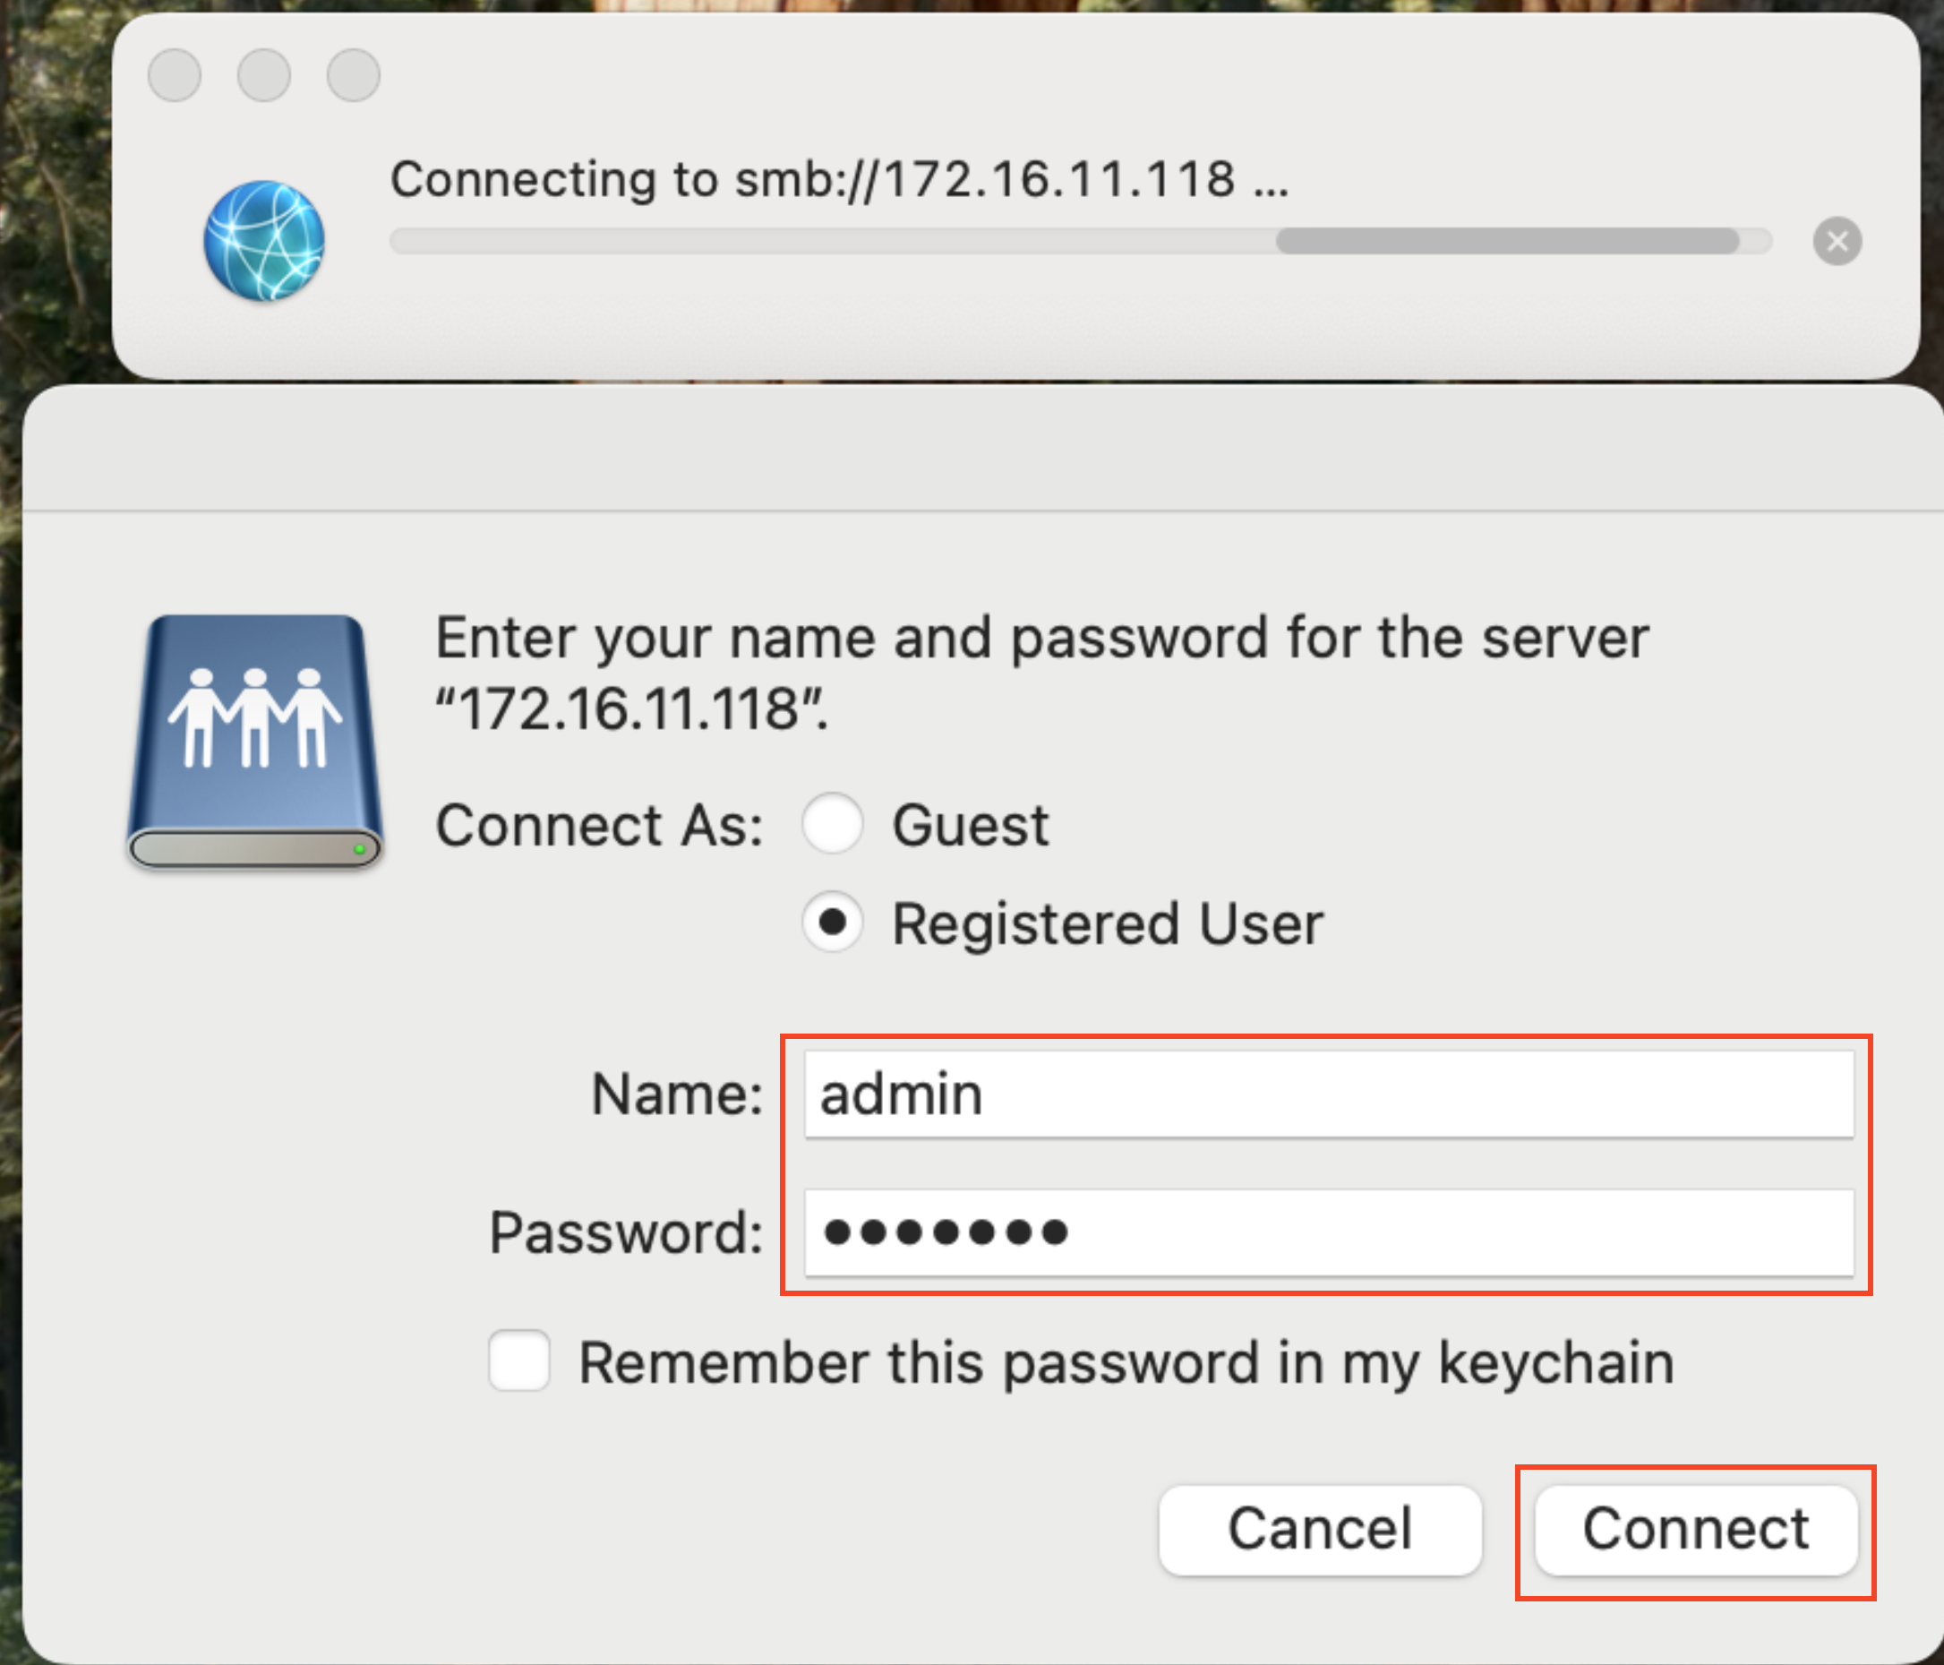Click the shared server drive icon
Image resolution: width=1944 pixels, height=1665 pixels.
[x=255, y=741]
